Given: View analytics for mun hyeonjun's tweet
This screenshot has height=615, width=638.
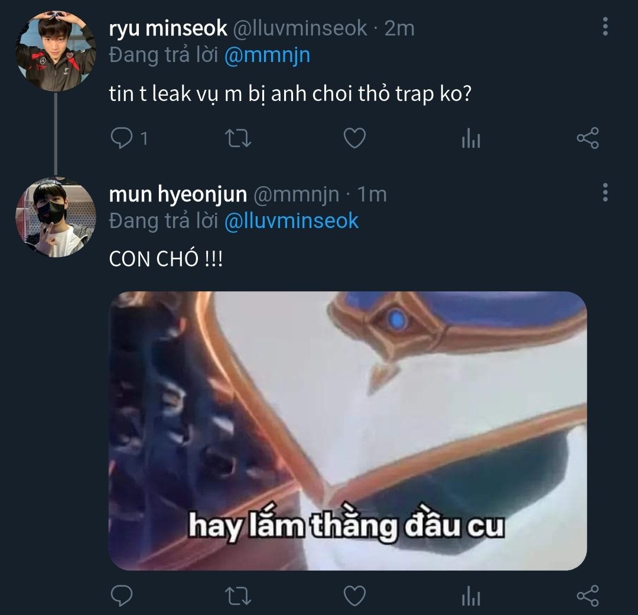Looking at the screenshot, I should [x=471, y=596].
